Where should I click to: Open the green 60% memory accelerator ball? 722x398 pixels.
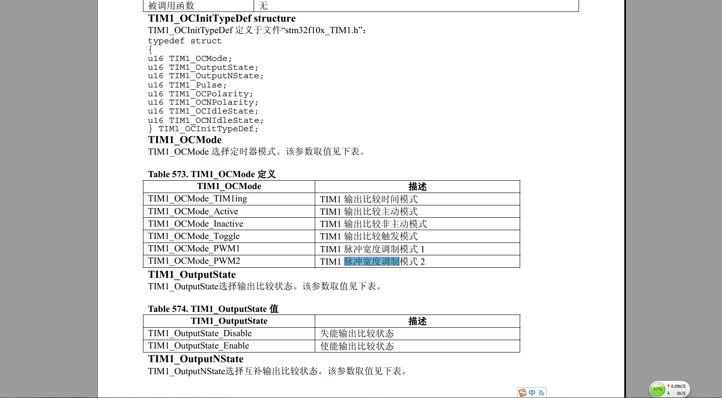pos(657,389)
